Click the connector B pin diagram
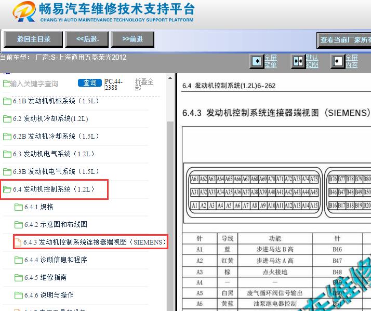Viewport: 371px width, 311px height. [348, 192]
